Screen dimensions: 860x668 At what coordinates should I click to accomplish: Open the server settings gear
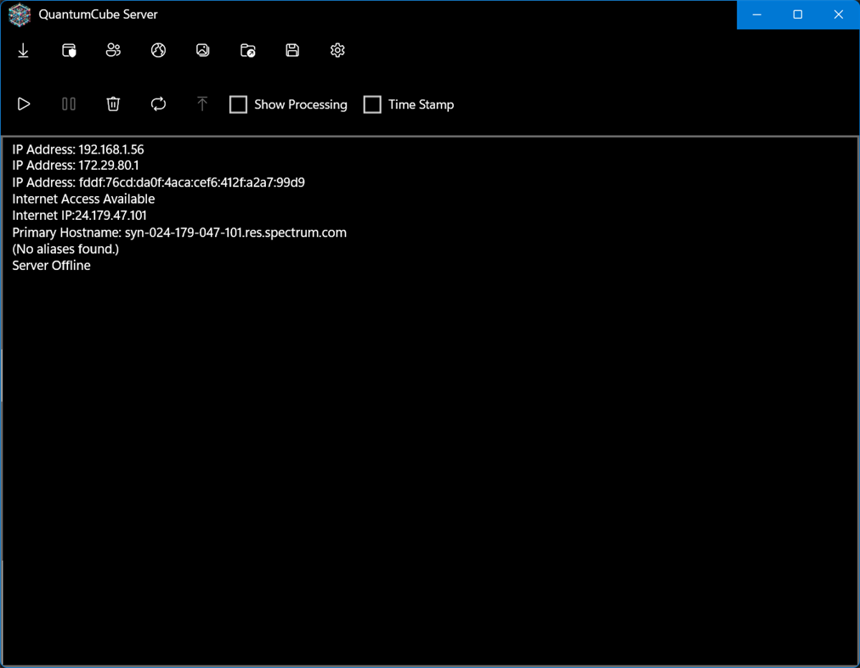coord(337,50)
